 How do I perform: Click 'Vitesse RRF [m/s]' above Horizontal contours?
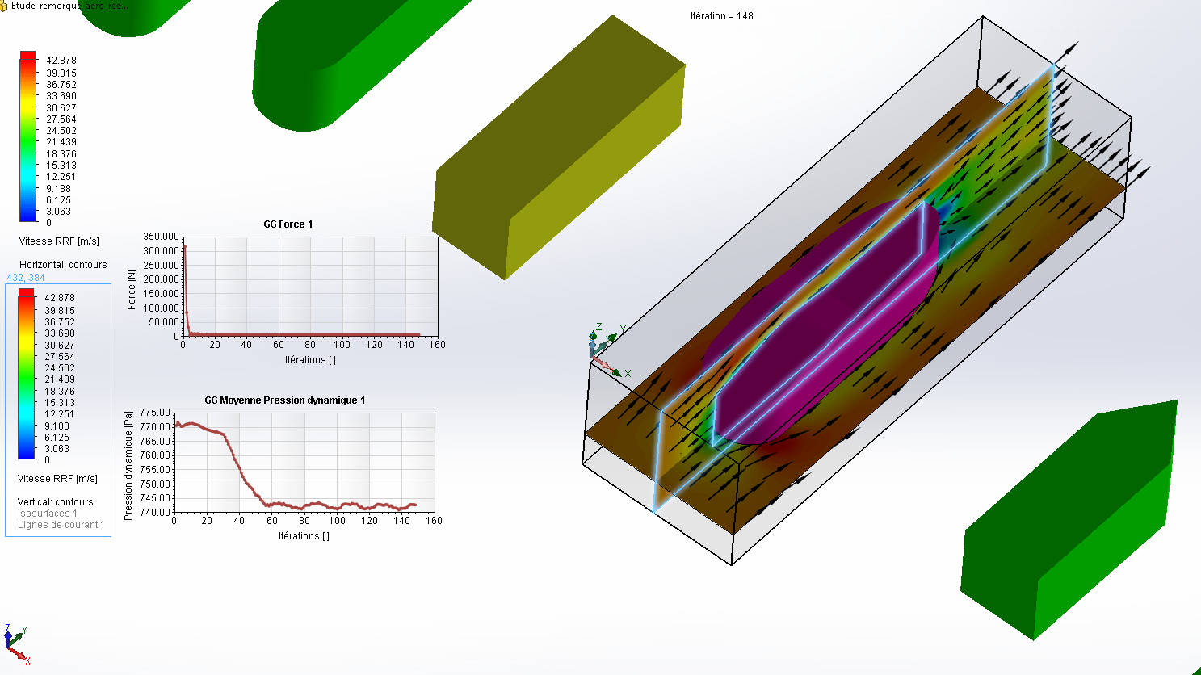59,241
